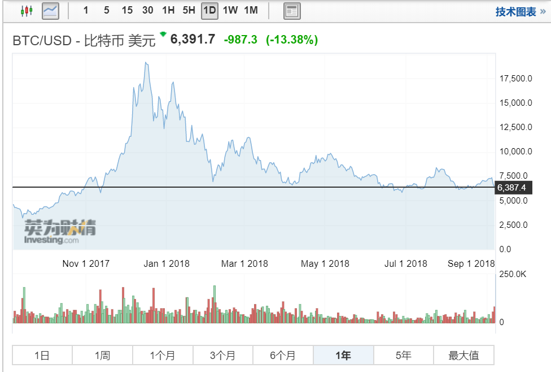Image resolution: width=551 pixels, height=372 pixels.
Task: Choose the 15 minute interval
Action: 127,10
